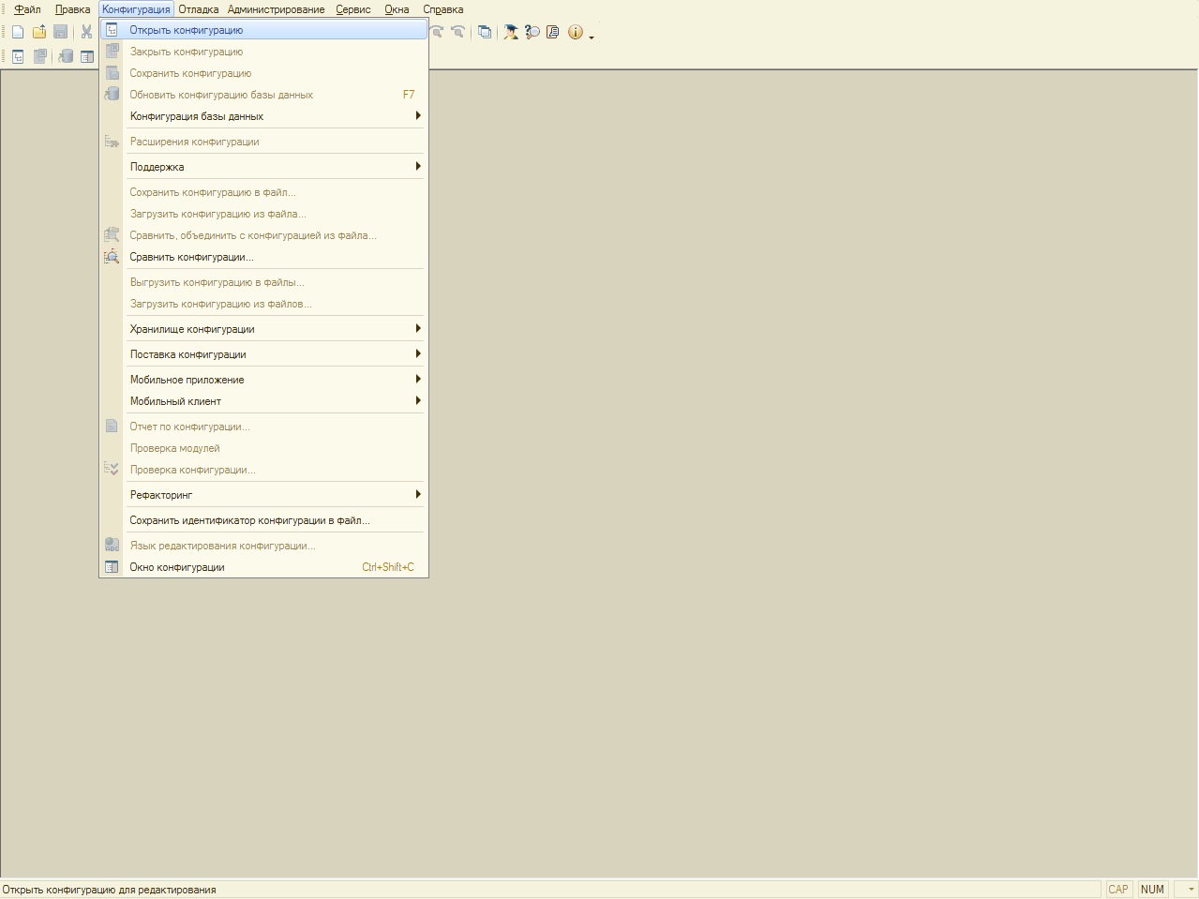Select Открыть конфигурацию menu entry

click(263, 30)
